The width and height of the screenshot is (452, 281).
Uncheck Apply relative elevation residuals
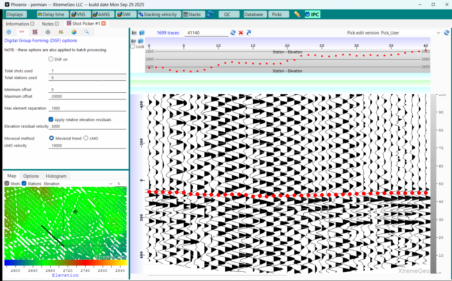(51, 119)
